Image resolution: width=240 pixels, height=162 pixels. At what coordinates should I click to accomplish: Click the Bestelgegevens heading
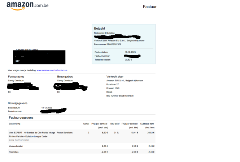click(x=18, y=103)
